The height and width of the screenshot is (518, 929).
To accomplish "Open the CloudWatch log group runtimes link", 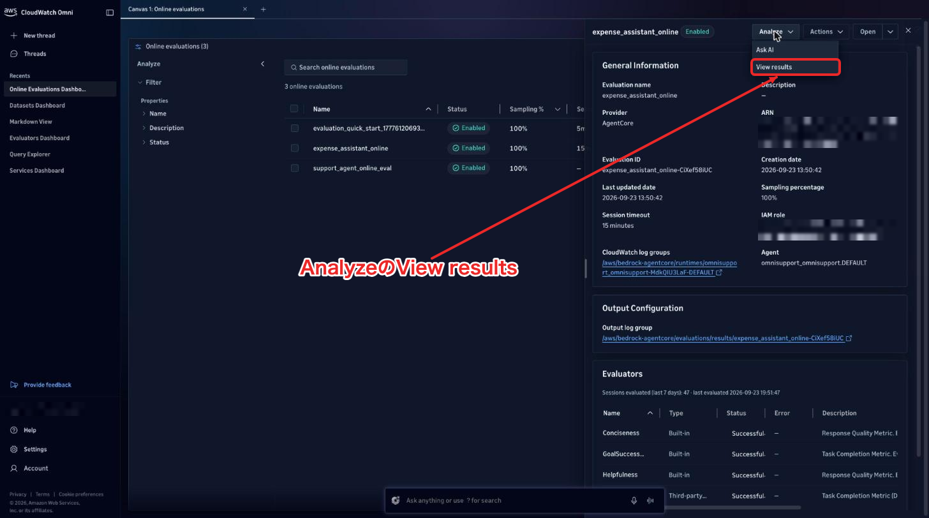I will coord(669,268).
